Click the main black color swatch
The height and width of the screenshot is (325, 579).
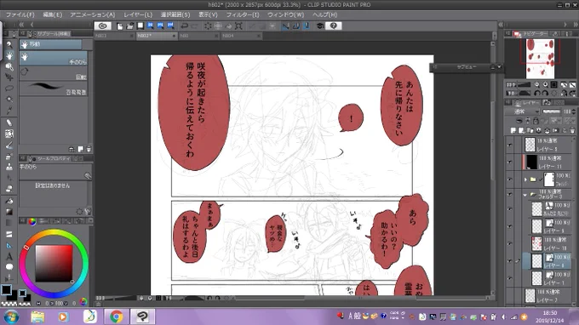tap(6, 290)
